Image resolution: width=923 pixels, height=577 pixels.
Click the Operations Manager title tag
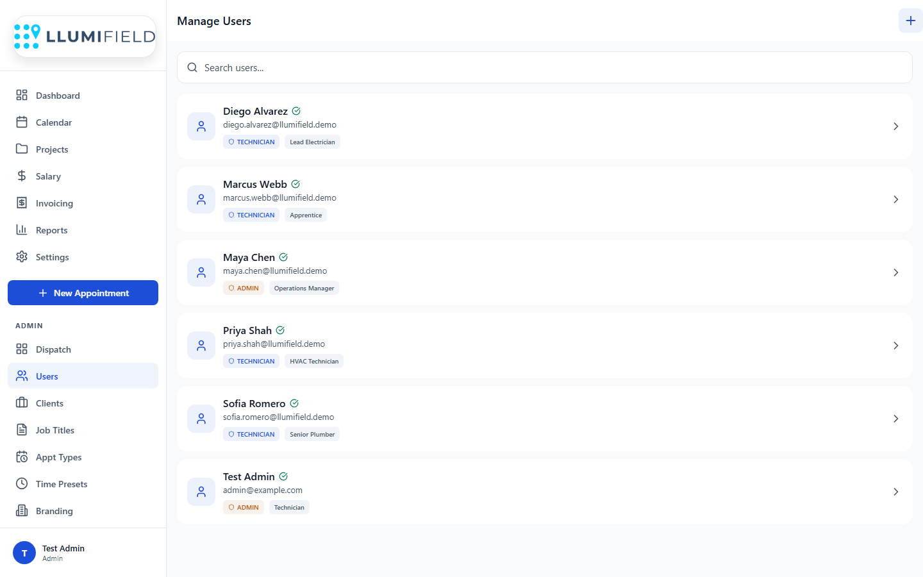point(304,288)
